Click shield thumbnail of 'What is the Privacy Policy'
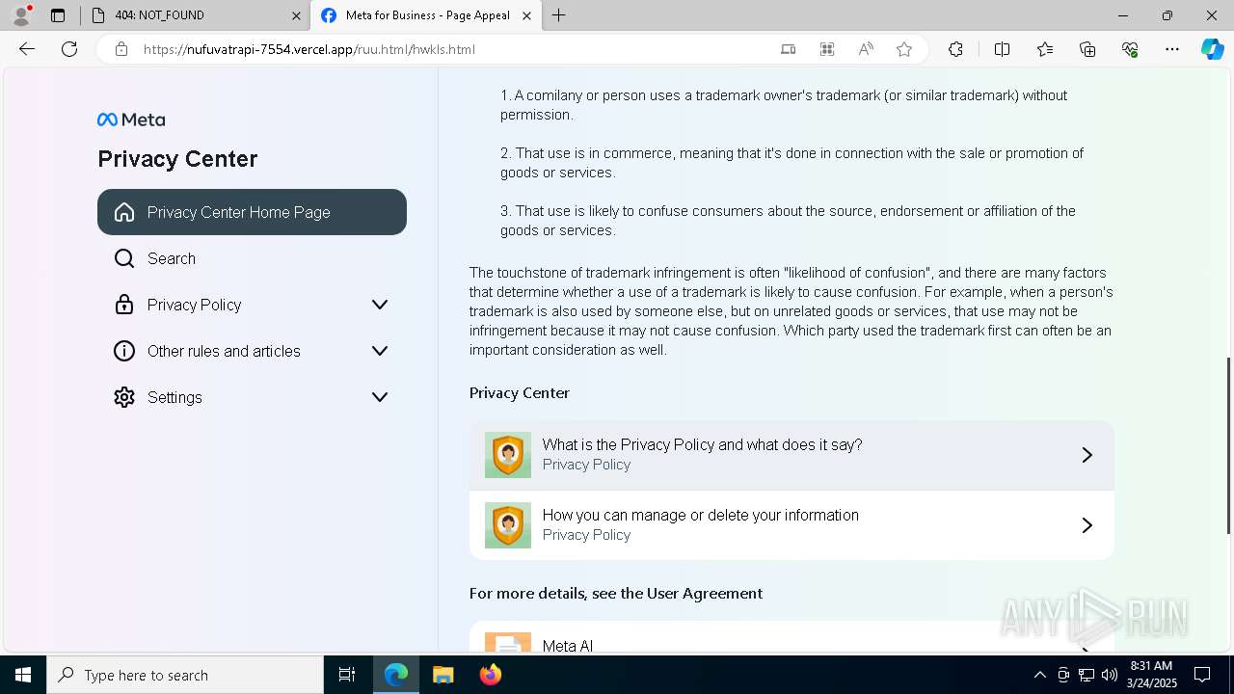Viewport: 1234px width, 694px height. 508,455
